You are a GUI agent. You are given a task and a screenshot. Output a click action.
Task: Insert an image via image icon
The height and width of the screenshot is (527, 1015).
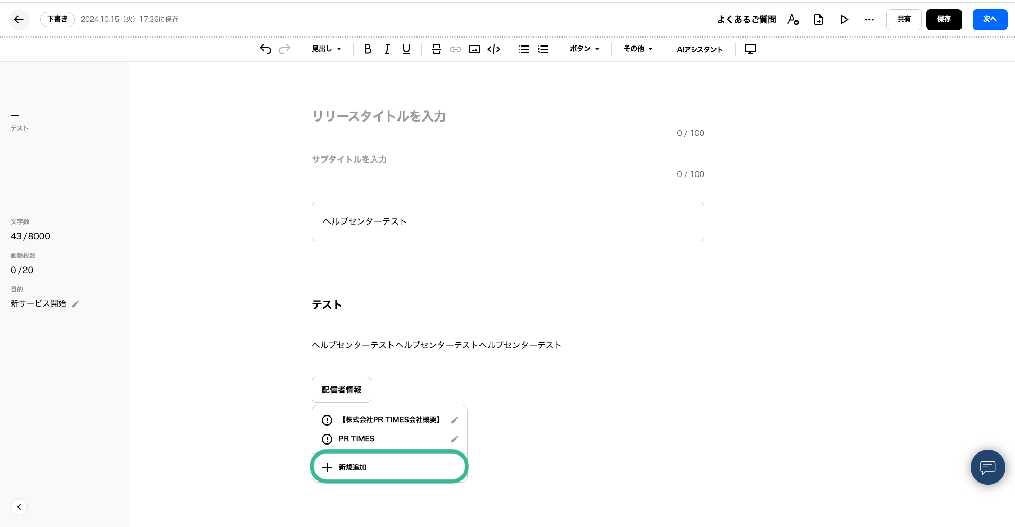[x=475, y=49]
